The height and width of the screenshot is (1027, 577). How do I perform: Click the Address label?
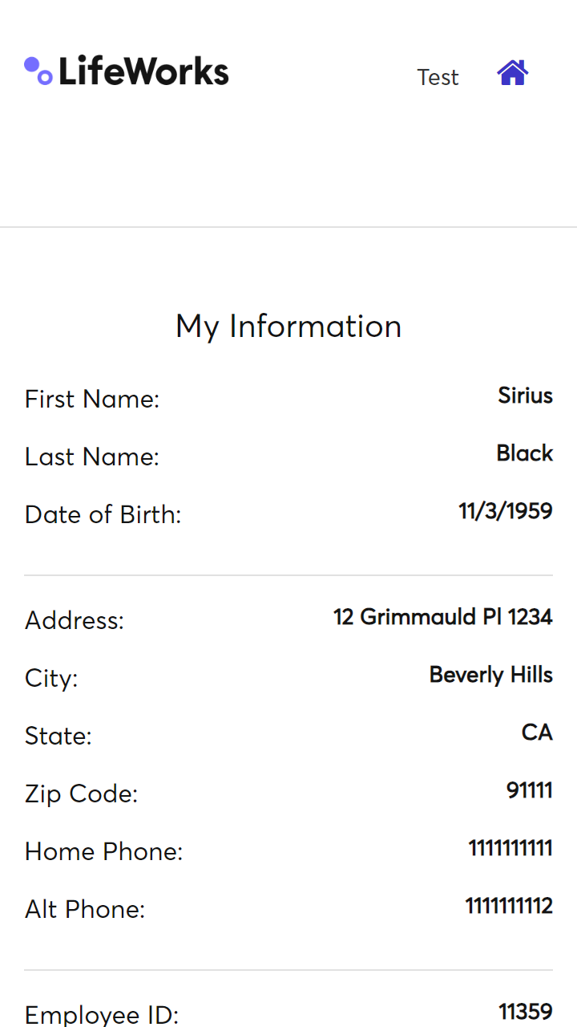pos(75,620)
